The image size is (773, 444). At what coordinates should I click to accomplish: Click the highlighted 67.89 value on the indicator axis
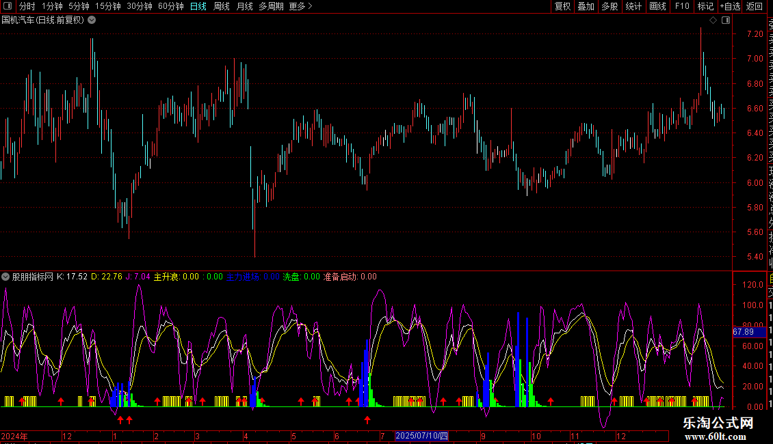[744, 332]
